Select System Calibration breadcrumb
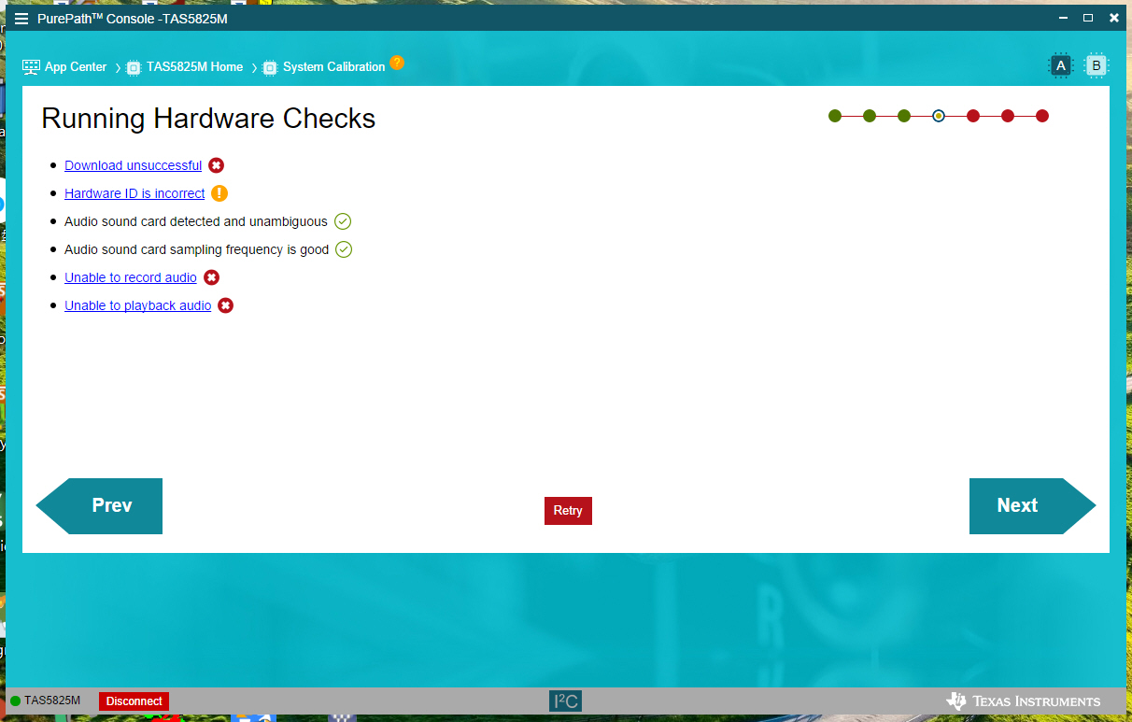Screen dimensions: 1132x722 coord(333,67)
